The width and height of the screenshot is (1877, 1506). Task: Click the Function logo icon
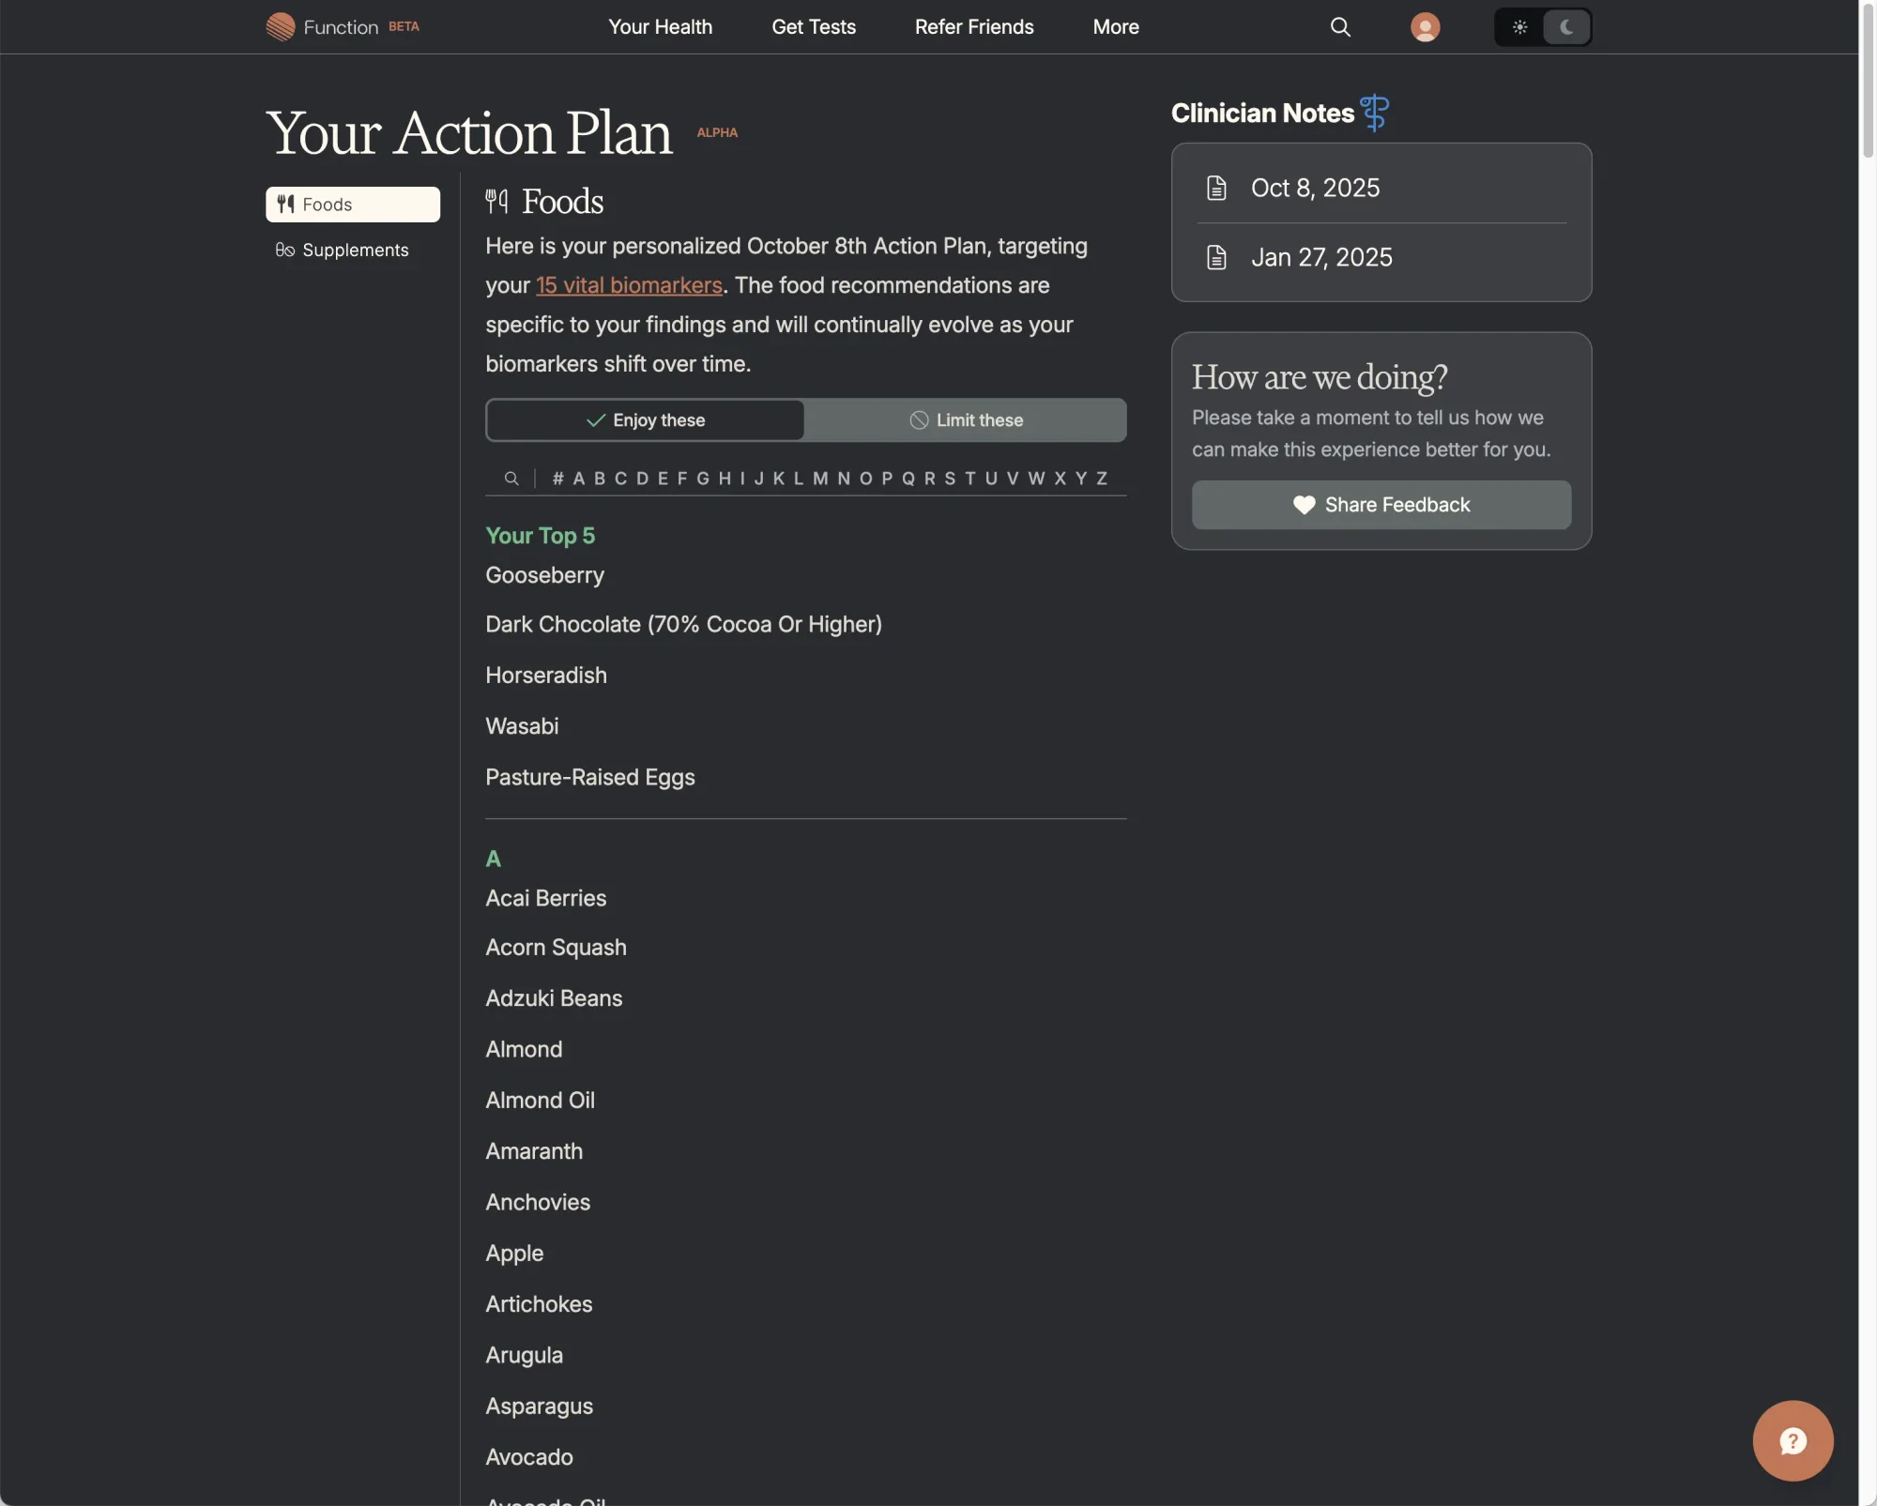(280, 26)
